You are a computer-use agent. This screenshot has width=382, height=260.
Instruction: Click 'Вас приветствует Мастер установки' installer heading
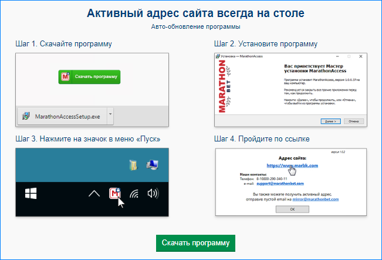pyautogui.click(x=315, y=69)
